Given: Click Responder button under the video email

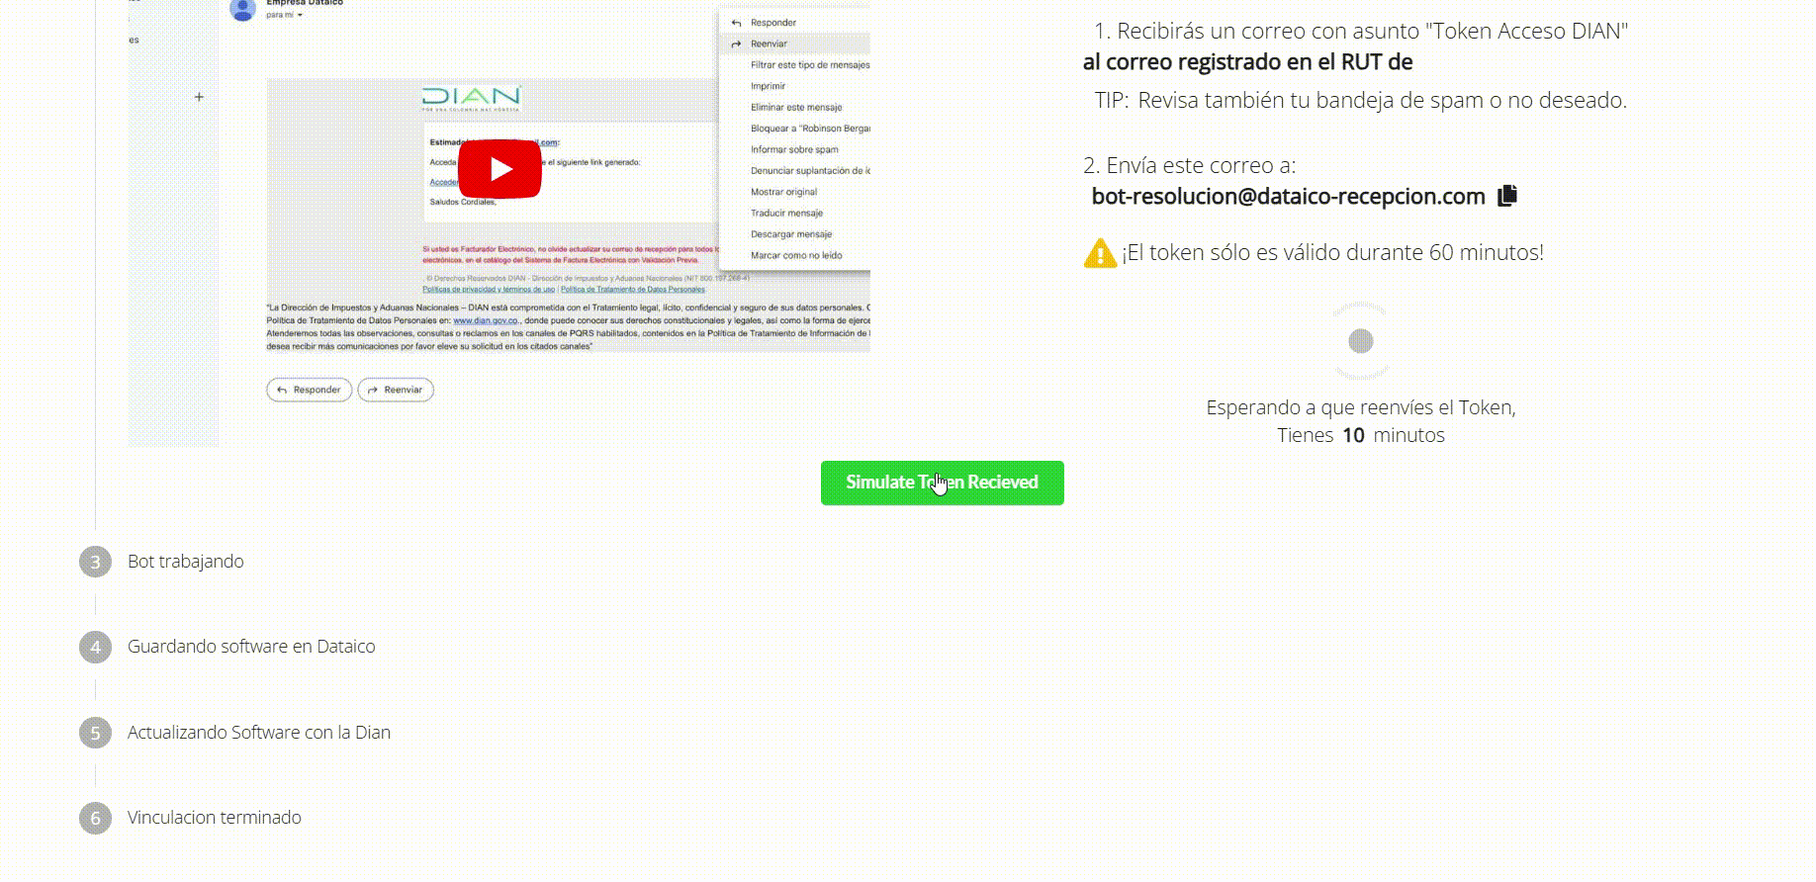Looking at the screenshot, I should coord(310,390).
